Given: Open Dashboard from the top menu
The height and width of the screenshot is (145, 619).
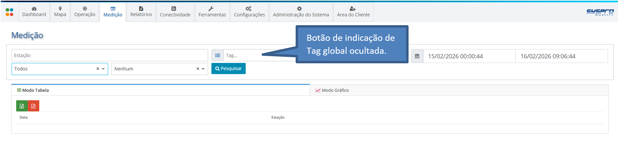Looking at the screenshot, I should (34, 12).
